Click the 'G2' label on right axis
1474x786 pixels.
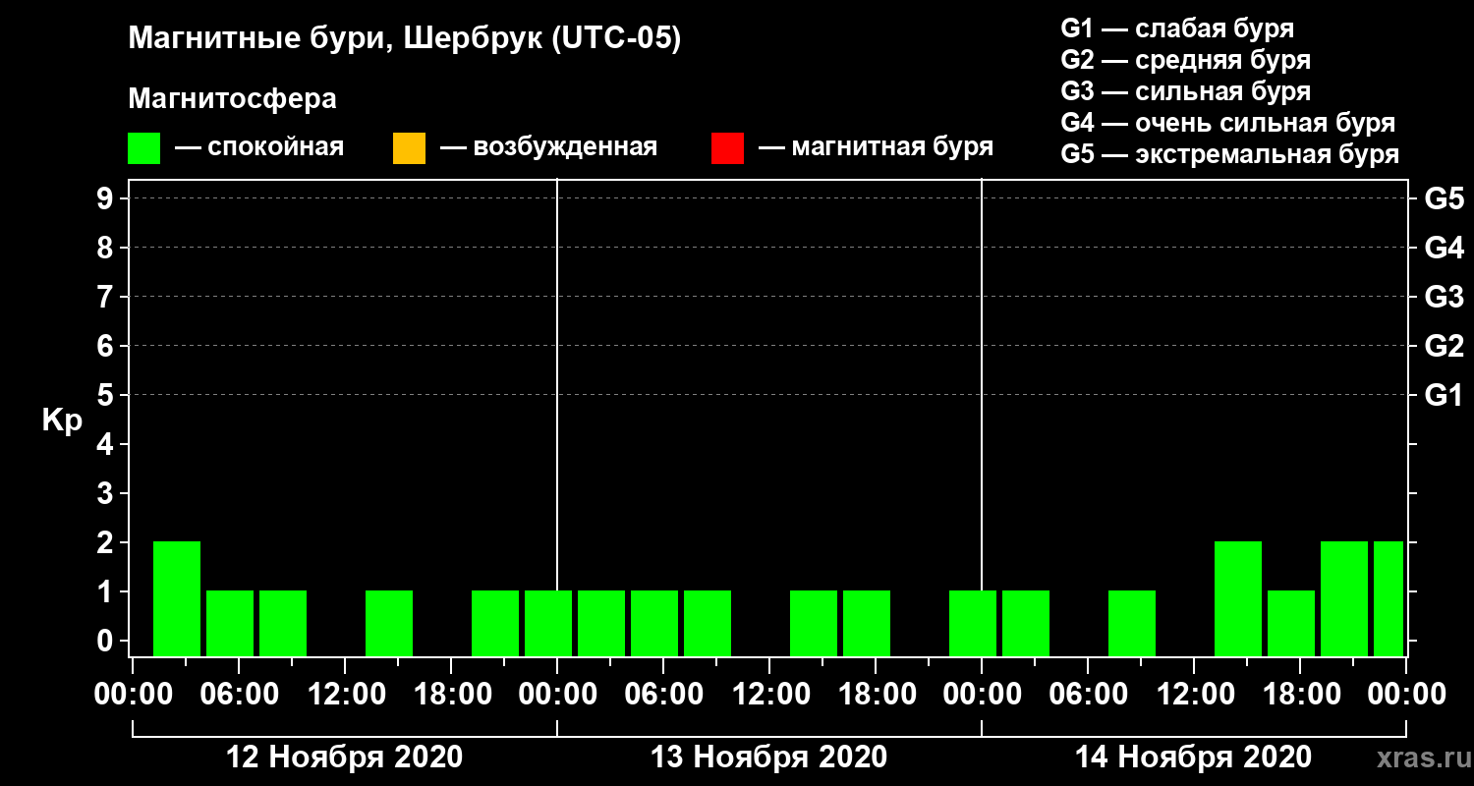1444,346
